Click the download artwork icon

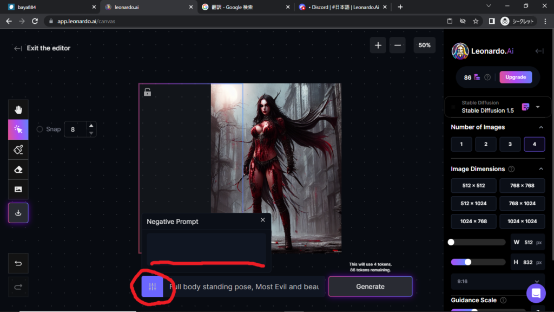(18, 213)
